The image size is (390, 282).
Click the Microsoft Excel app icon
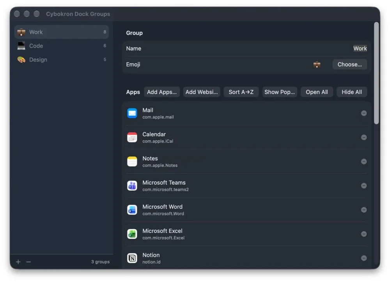tap(132, 234)
